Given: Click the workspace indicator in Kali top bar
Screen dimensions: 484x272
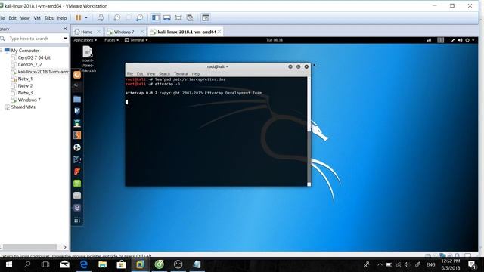Looking at the screenshot, I should click(440, 40).
